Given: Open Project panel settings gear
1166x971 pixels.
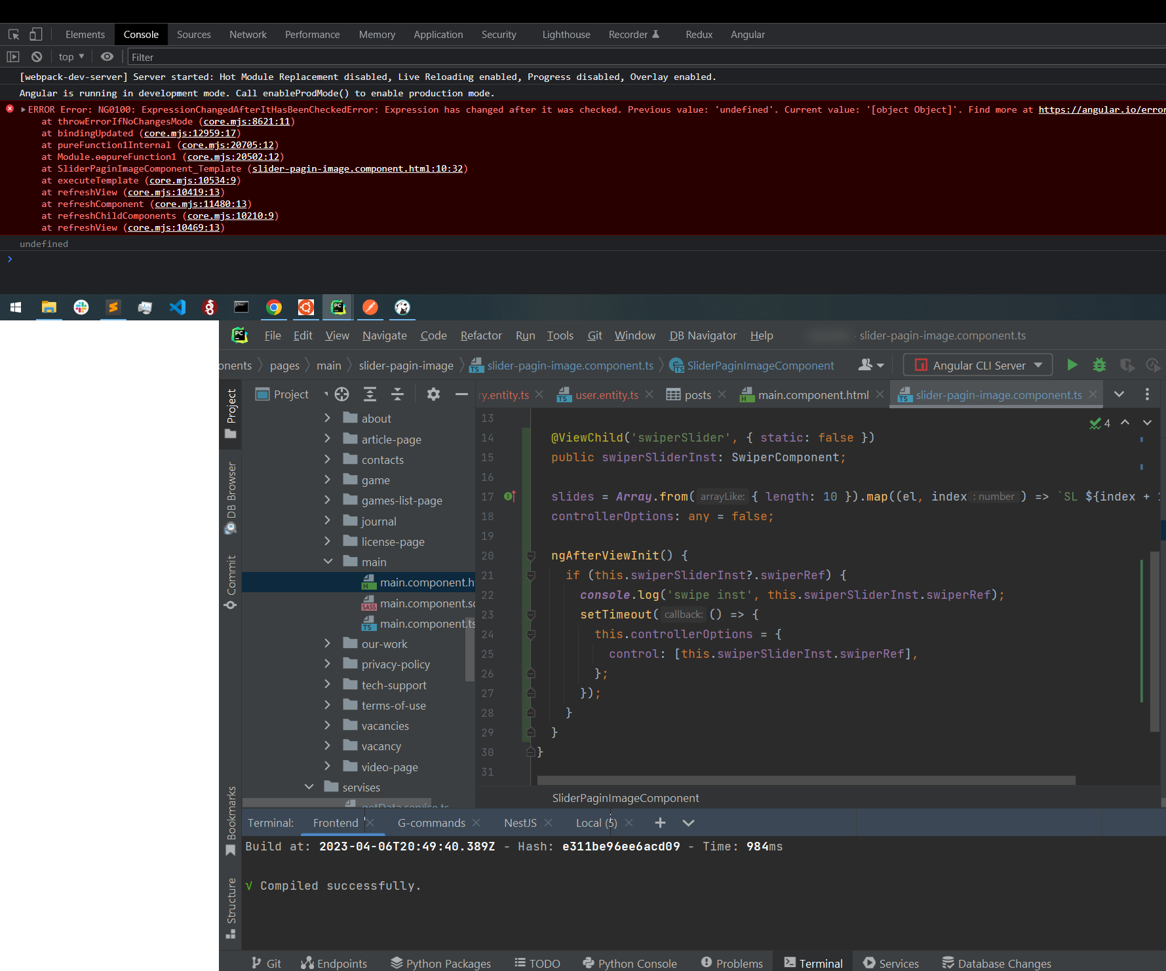Looking at the screenshot, I should coord(433,394).
